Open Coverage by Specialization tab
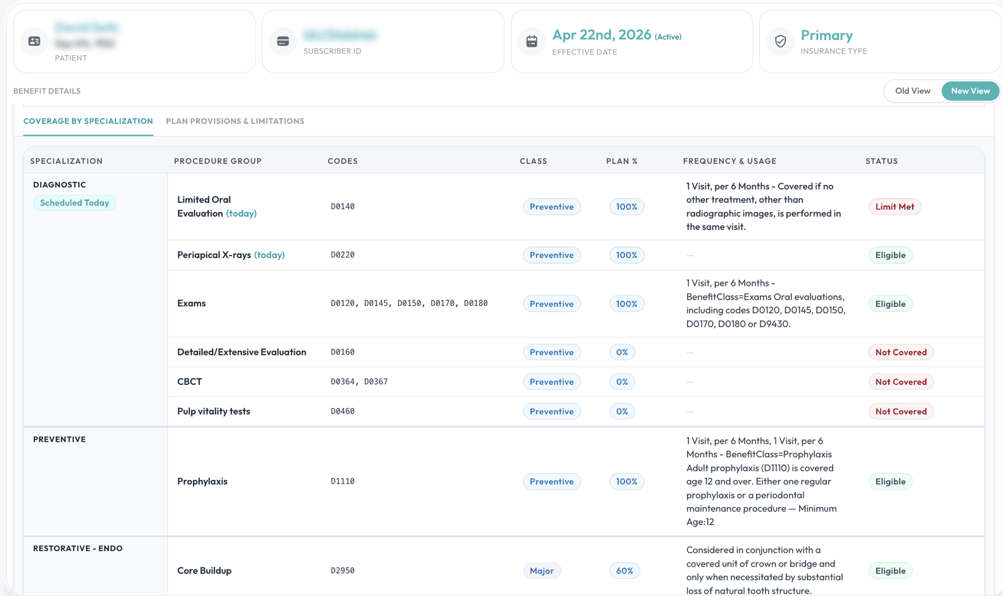The height and width of the screenshot is (596, 1003). pos(88,121)
